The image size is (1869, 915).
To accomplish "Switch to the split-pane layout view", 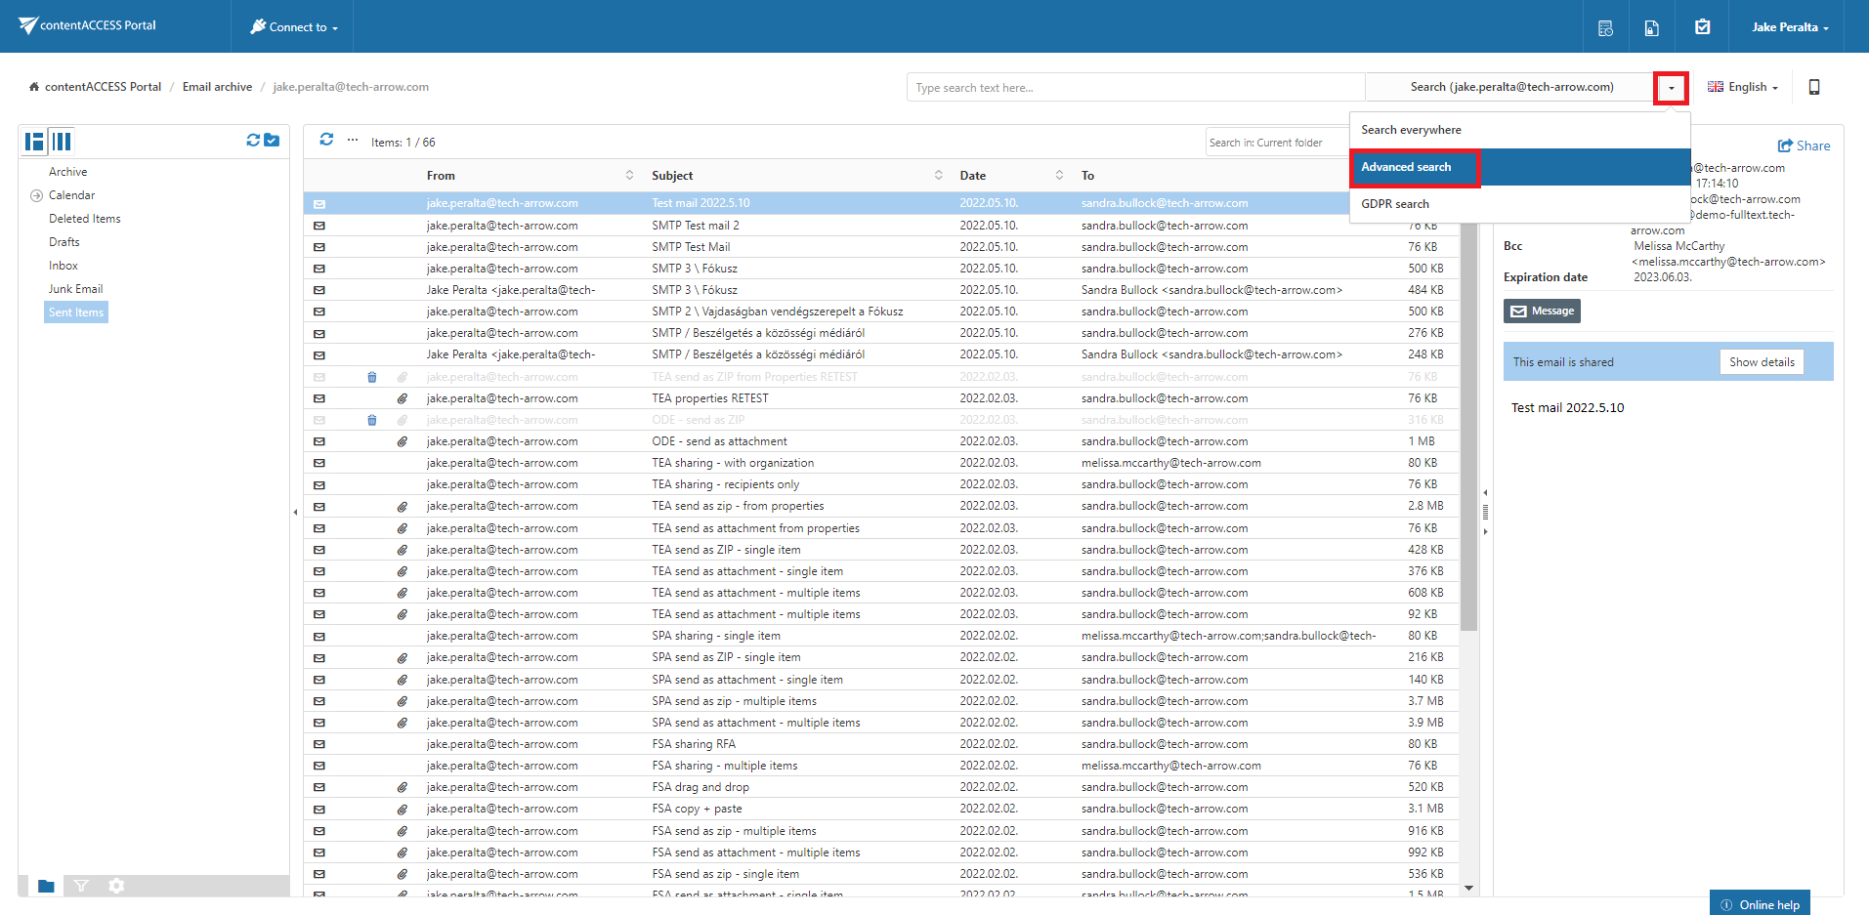I will 35,142.
